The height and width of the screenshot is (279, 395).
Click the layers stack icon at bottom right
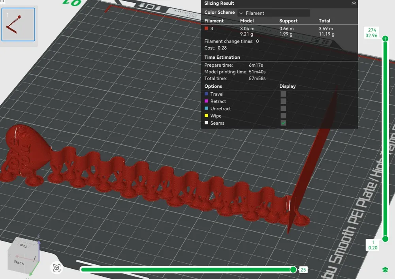coord(385,270)
